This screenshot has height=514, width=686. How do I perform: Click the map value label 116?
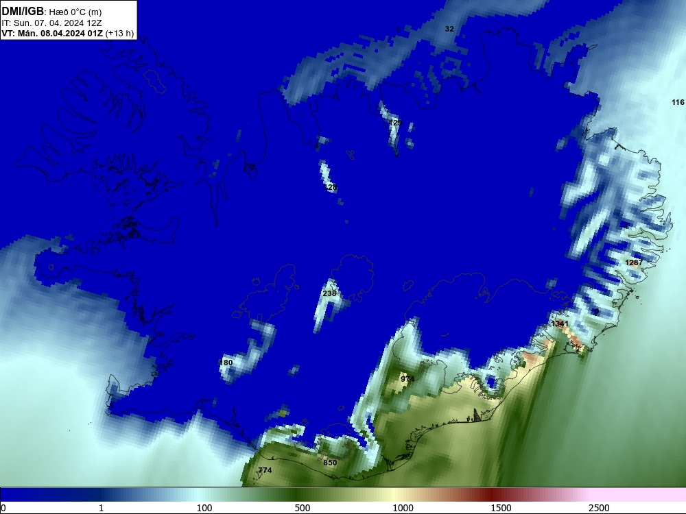pyautogui.click(x=678, y=102)
